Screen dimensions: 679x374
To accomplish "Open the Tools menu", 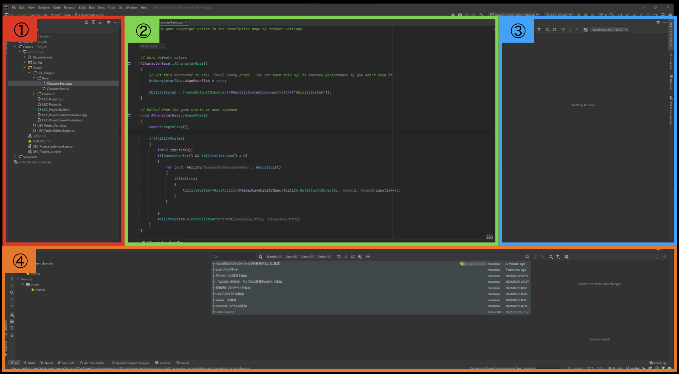I will [112, 7].
